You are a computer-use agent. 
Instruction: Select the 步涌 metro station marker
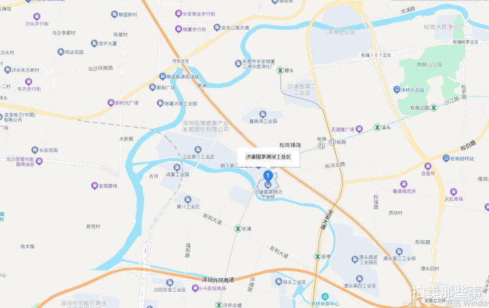point(238,229)
